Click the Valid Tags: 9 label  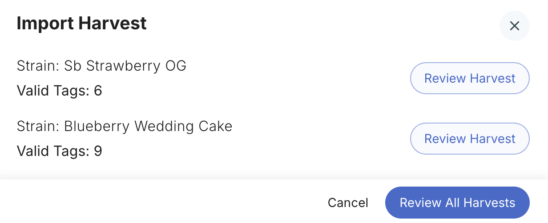coord(60,151)
